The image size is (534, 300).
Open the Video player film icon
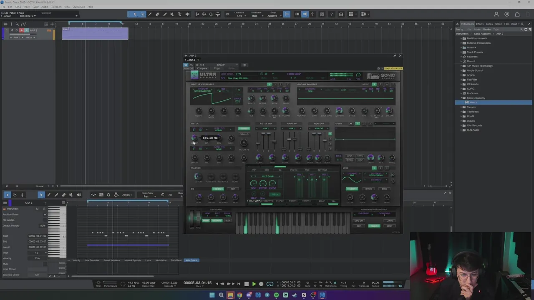coord(341,14)
